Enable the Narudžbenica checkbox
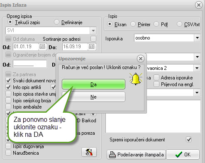This screenshot has width=205, height=163. (x=8, y=153)
